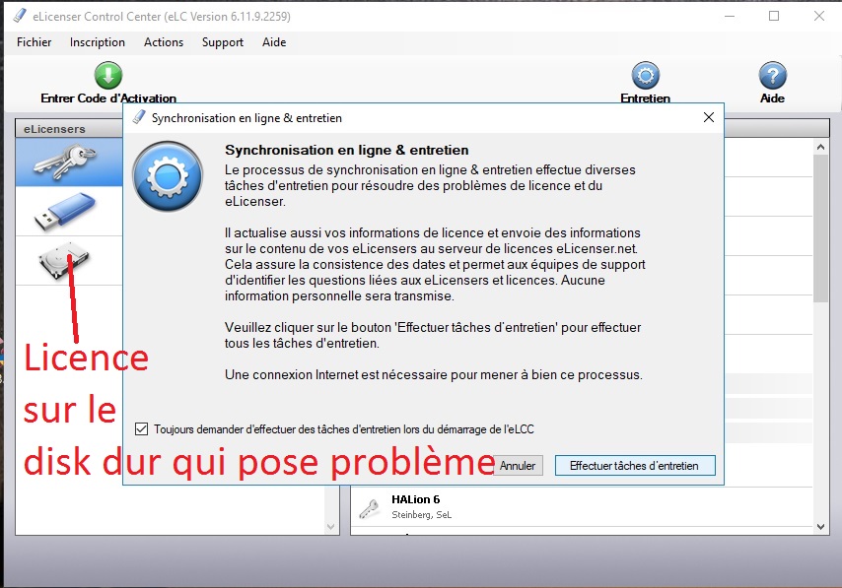The width and height of the screenshot is (842, 588).
Task: Click the key icon next to HALion 6
Action: 369,504
